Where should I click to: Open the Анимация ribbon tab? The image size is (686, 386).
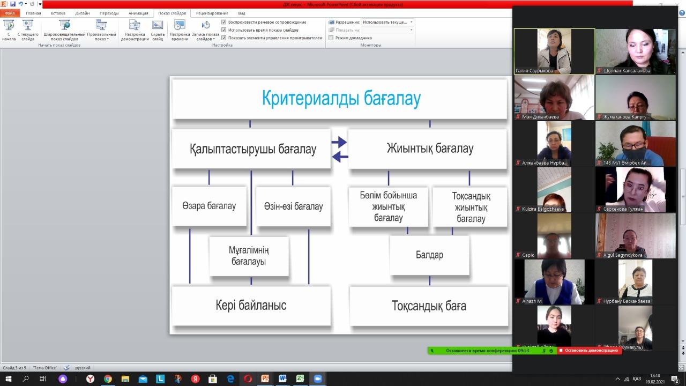tap(138, 13)
